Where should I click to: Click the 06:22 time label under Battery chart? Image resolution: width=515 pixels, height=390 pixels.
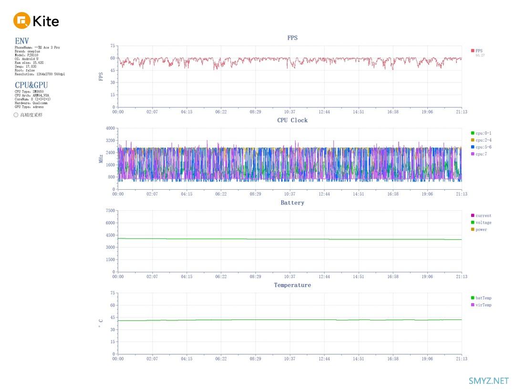221,277
